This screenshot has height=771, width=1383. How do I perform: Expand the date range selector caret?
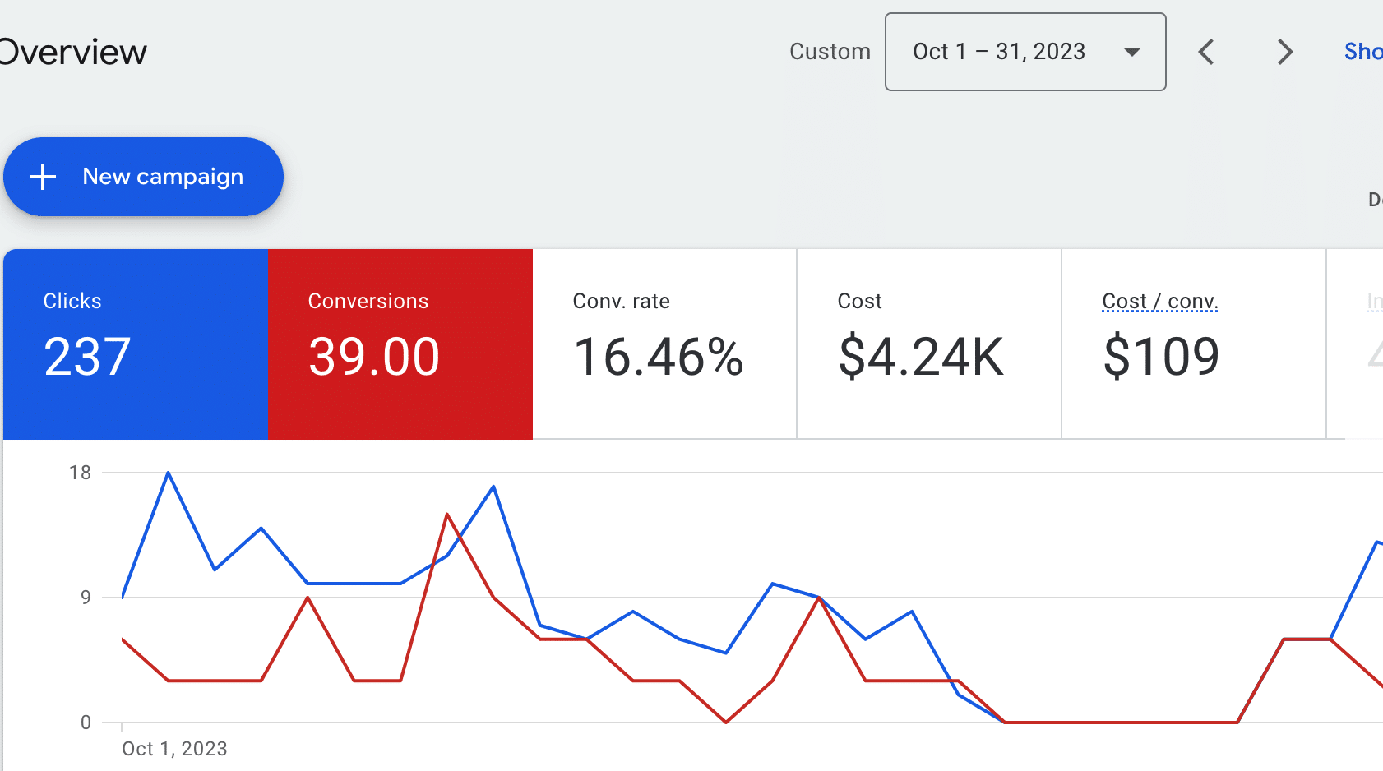pos(1132,52)
